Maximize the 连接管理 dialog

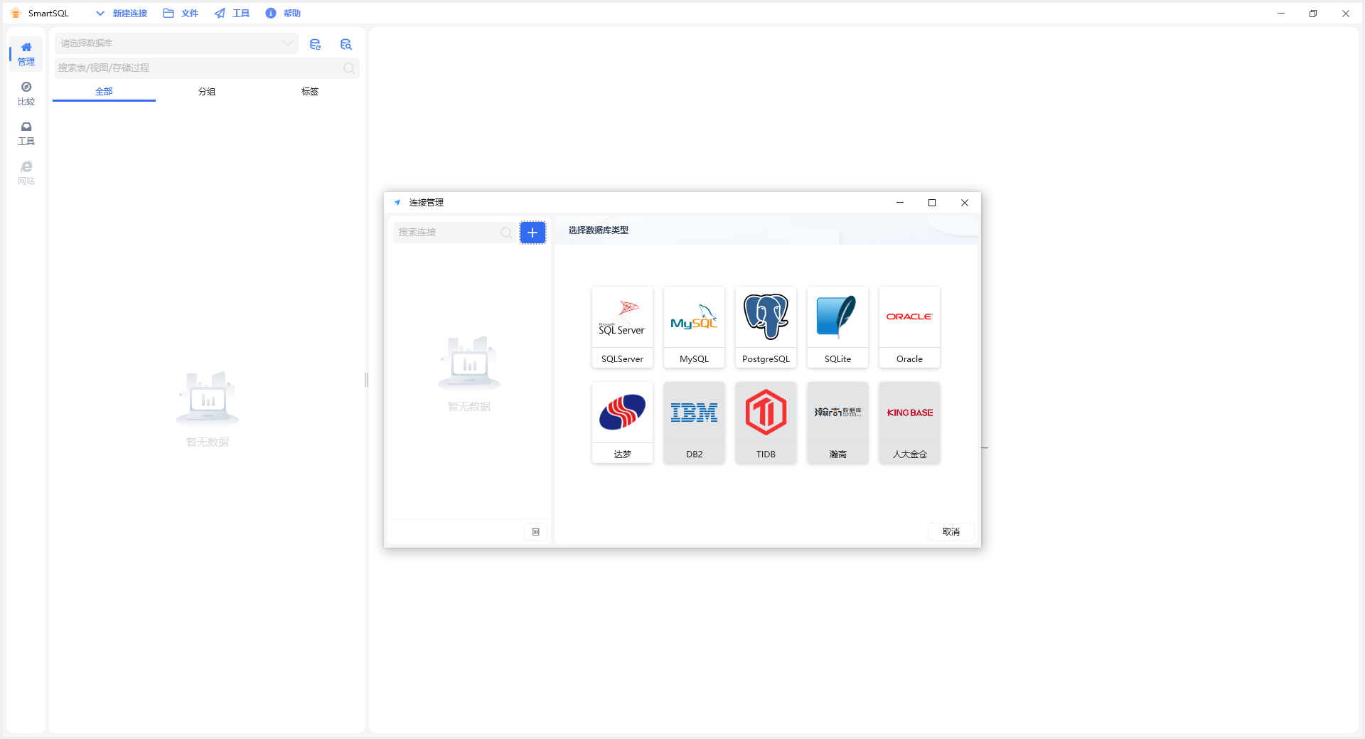(932, 203)
